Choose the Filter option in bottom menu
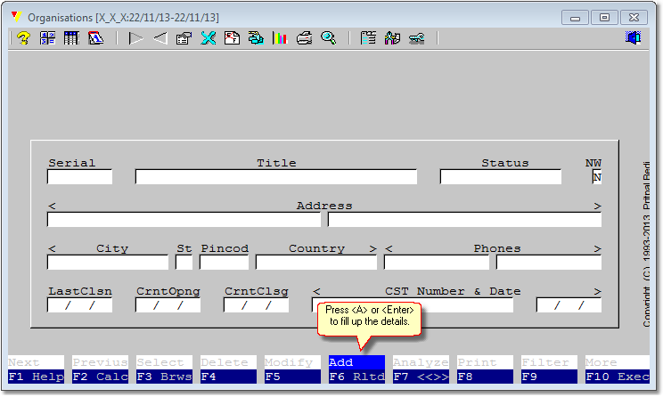Image resolution: width=663 pixels, height=397 pixels. click(549, 362)
